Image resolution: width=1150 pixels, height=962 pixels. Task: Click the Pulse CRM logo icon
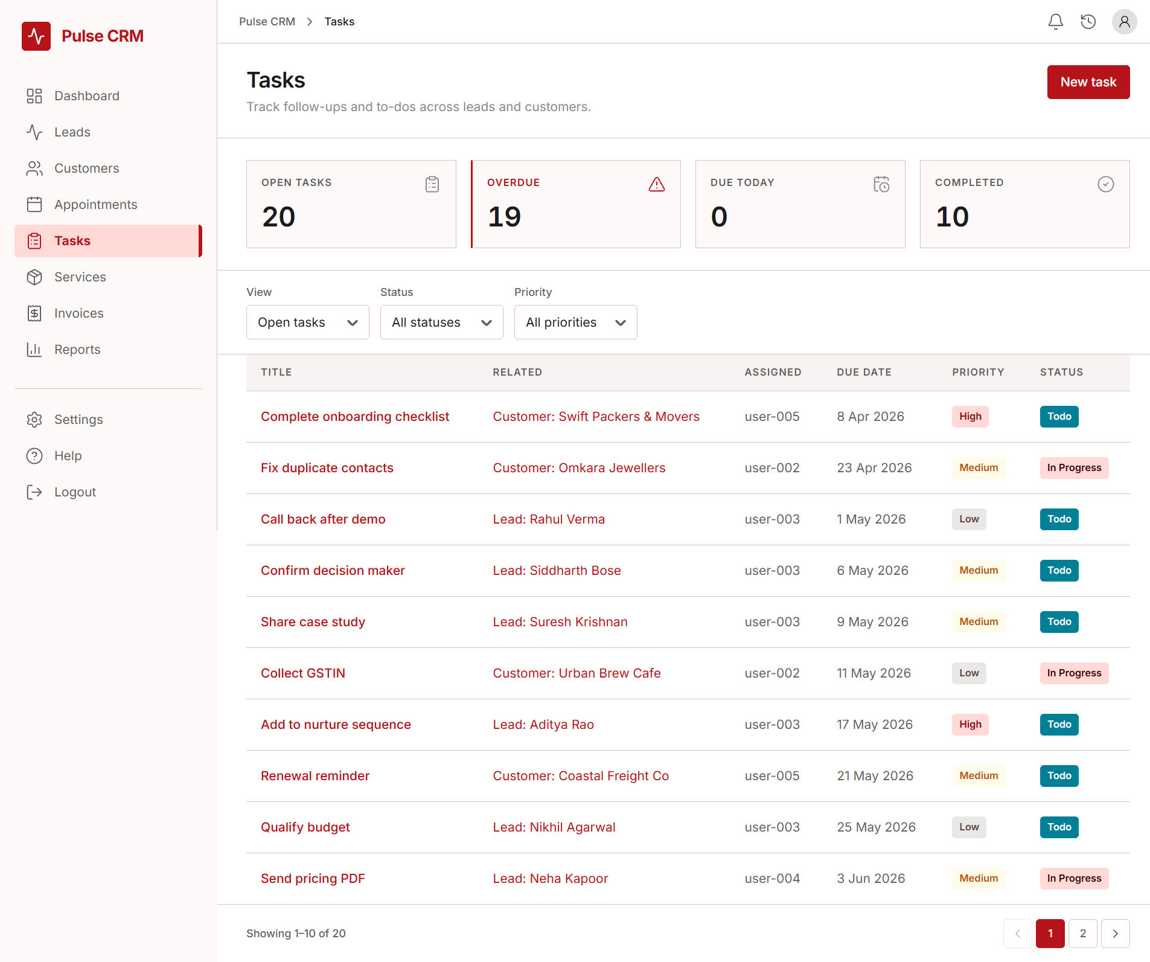click(36, 36)
